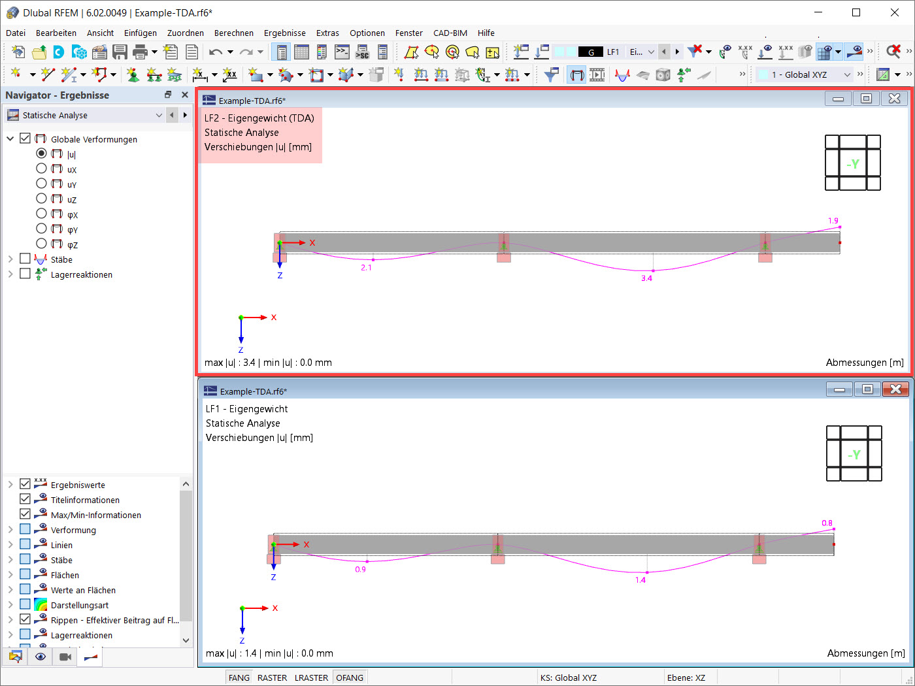Click the color swatch beside 1 - Global XYZ
The width and height of the screenshot is (915, 686).
coord(763,74)
